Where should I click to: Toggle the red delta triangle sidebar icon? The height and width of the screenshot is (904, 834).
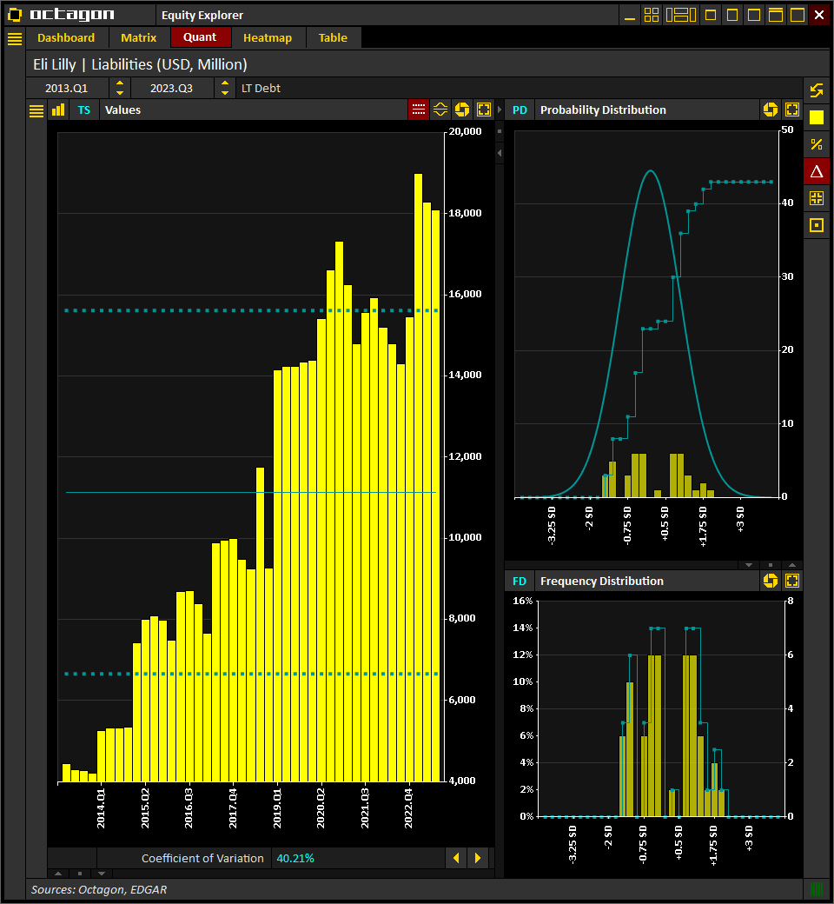pos(817,171)
